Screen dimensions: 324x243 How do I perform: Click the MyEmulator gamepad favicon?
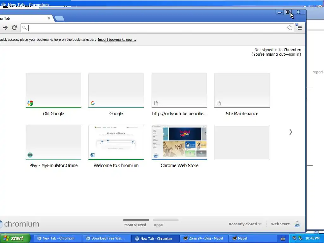coord(30,155)
